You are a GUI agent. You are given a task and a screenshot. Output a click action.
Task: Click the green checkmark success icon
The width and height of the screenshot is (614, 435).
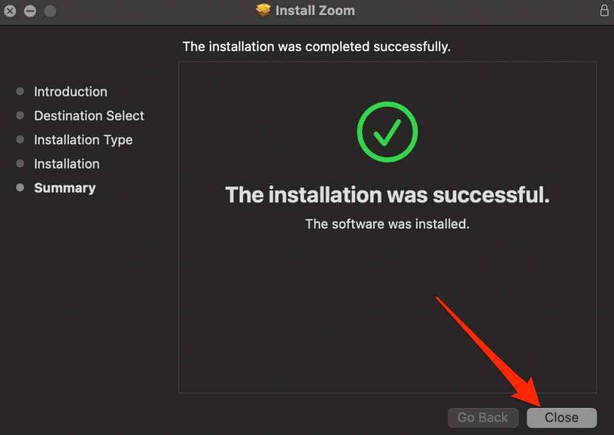tap(387, 131)
